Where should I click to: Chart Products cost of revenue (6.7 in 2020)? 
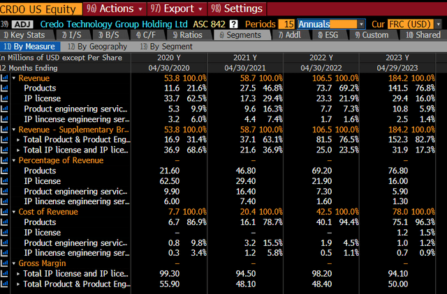pyautogui.click(x=4, y=222)
